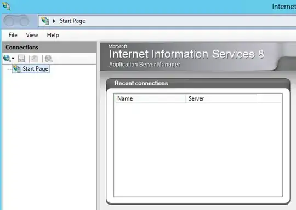296x210 pixels.
Task: Click Start Page in the address bar
Action: click(x=72, y=21)
